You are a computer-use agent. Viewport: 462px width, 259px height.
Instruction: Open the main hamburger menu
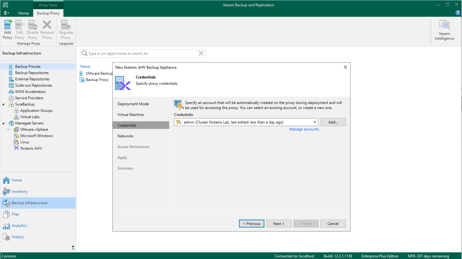click(6, 13)
